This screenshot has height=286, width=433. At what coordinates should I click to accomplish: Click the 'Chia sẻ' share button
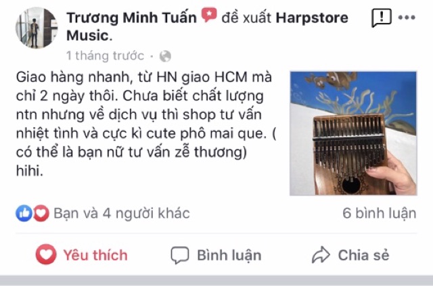click(350, 255)
